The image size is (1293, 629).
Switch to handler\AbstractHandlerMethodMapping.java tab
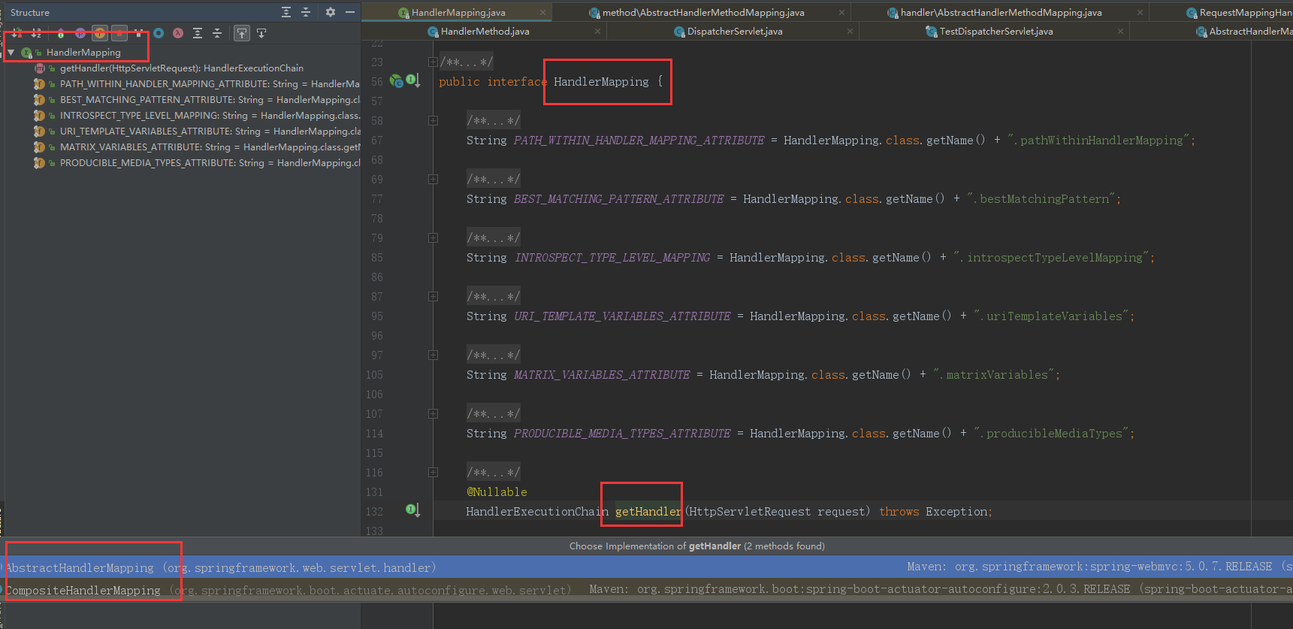tap(1001, 12)
